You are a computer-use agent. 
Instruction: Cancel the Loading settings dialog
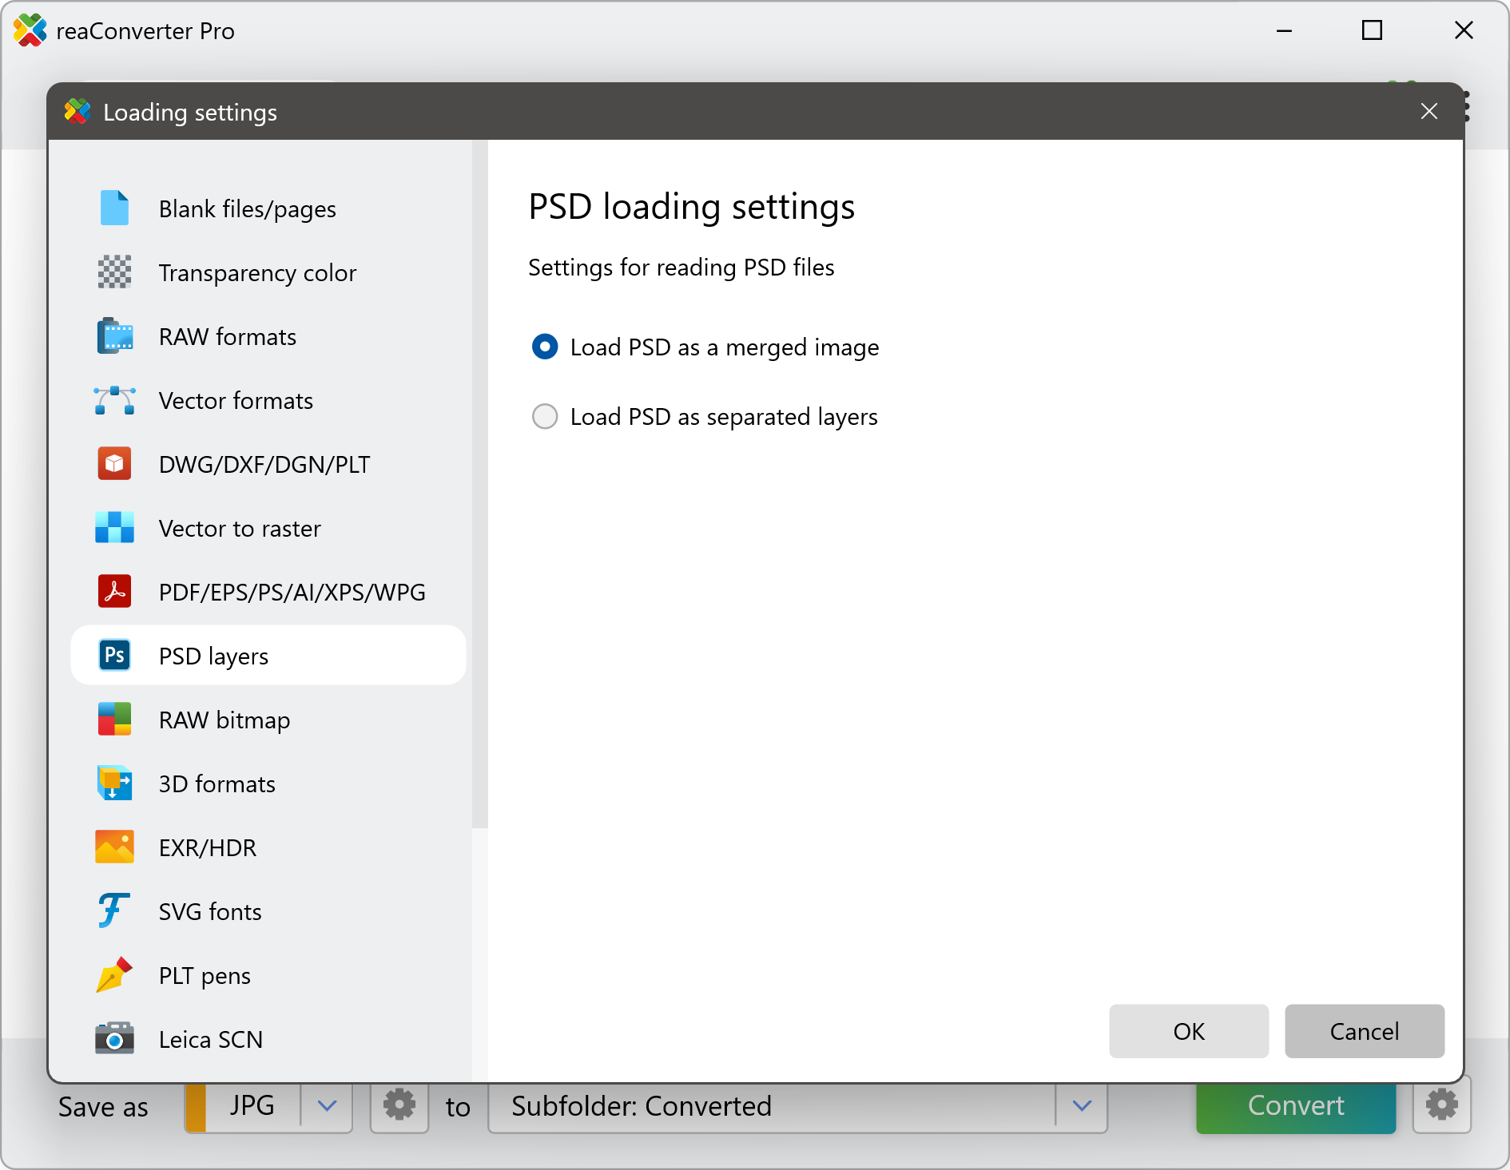pos(1364,1031)
